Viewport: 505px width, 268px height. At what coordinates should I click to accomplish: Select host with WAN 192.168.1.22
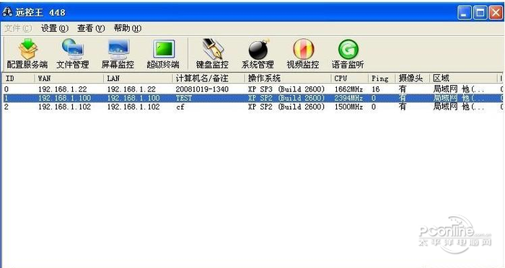[x=63, y=89]
